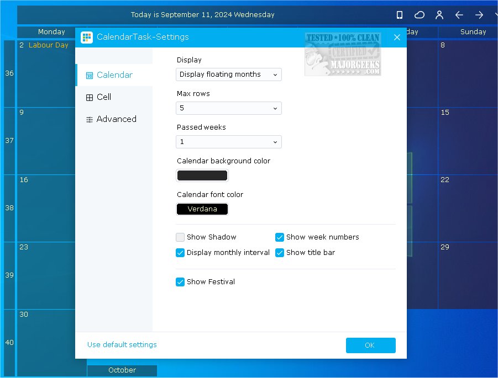Click the Cell grid icon in sidebar

[90, 97]
